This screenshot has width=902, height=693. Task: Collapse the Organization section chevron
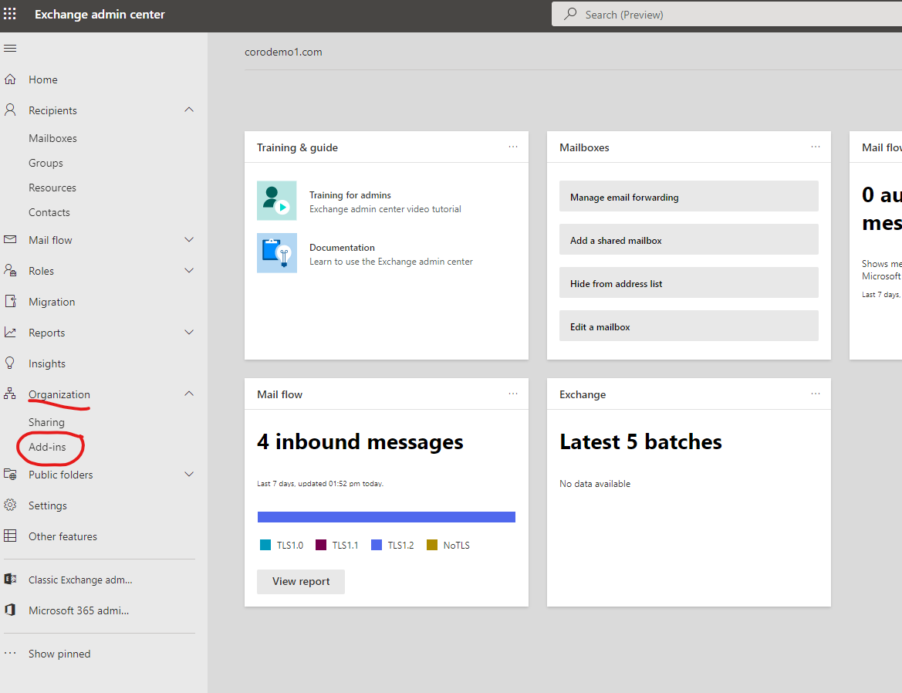(x=189, y=394)
